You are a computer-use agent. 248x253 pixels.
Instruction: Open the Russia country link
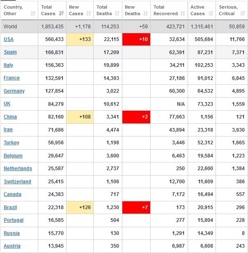[11, 233]
